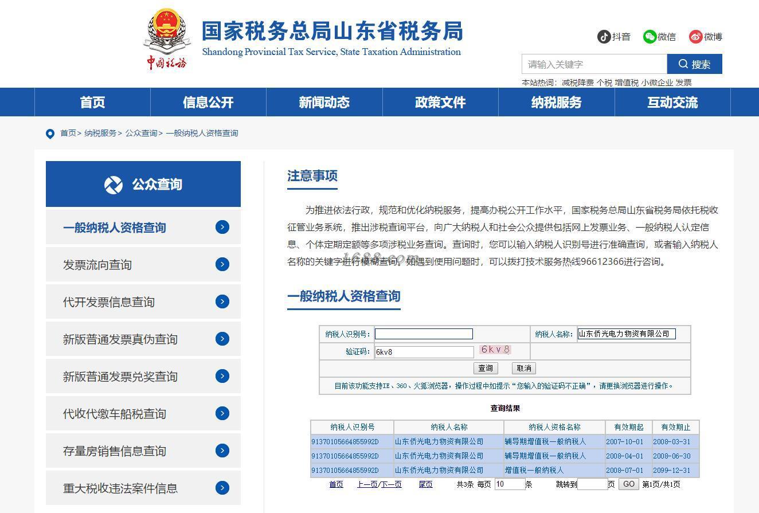Click the 有效期止 column header

[x=676, y=427]
